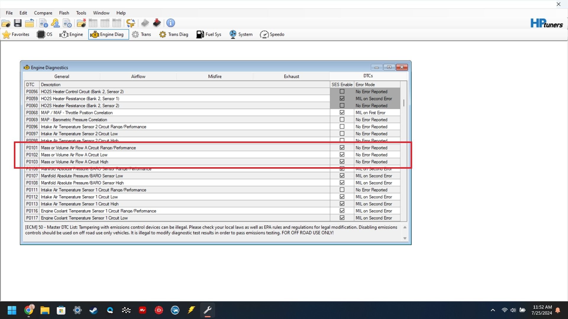The image size is (568, 319).
Task: Click the key and user license icon
Action: [55, 23]
